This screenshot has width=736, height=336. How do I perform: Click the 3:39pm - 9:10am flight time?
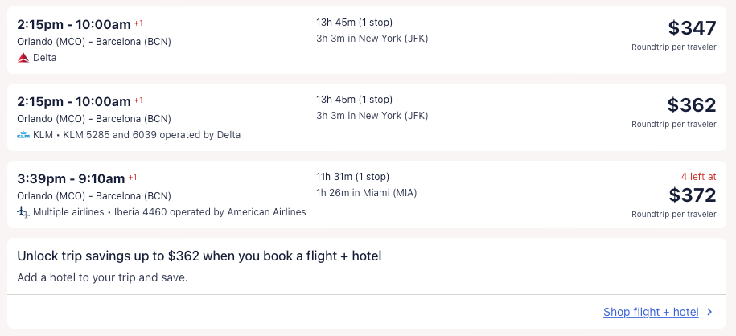pyautogui.click(x=71, y=178)
